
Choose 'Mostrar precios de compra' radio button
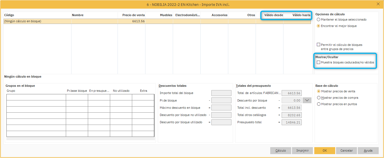pyautogui.click(x=319, y=98)
